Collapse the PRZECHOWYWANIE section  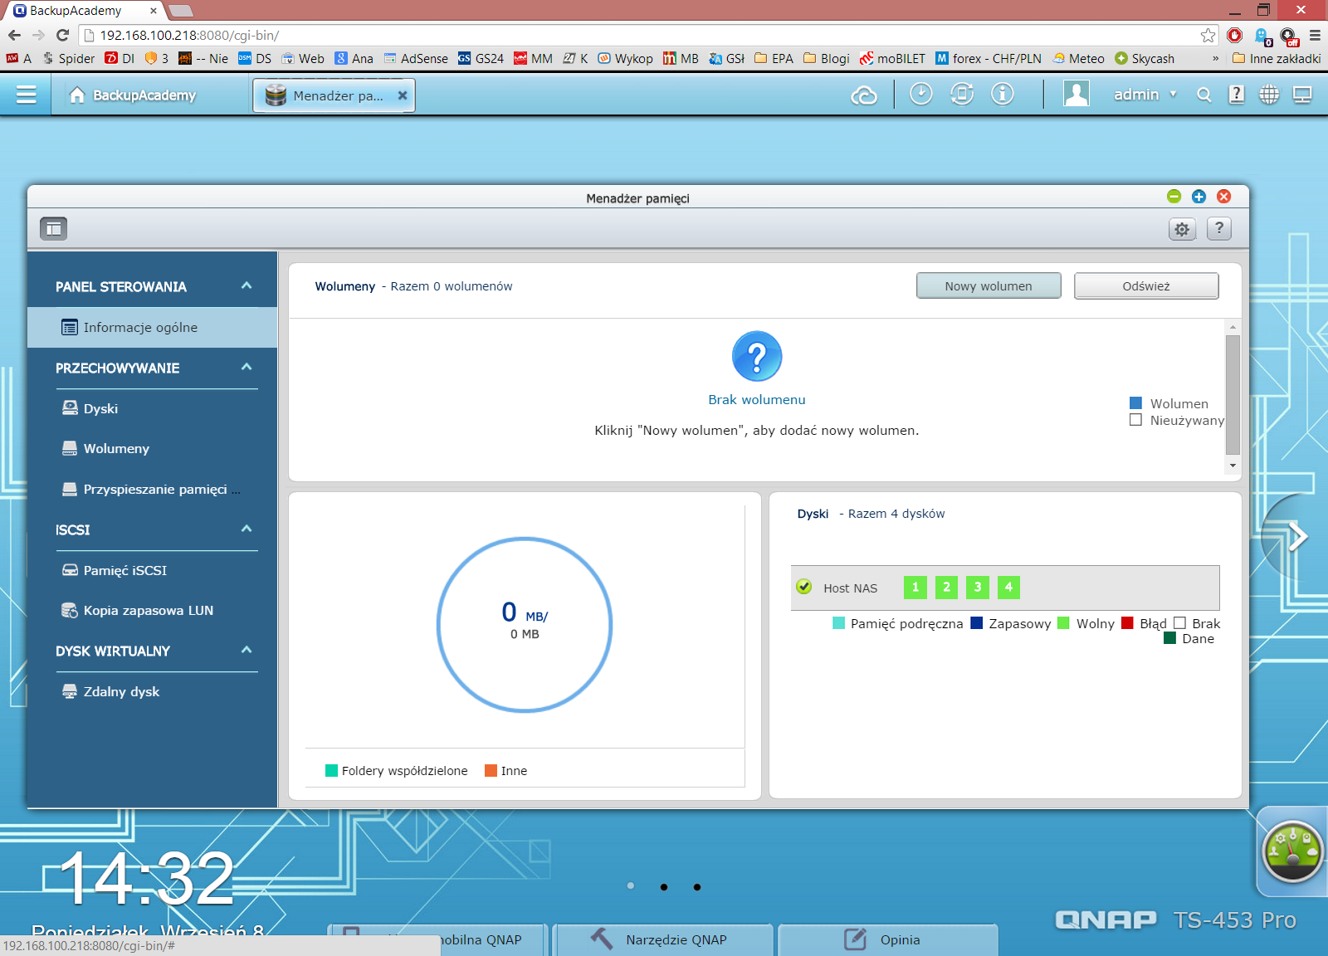[247, 368]
